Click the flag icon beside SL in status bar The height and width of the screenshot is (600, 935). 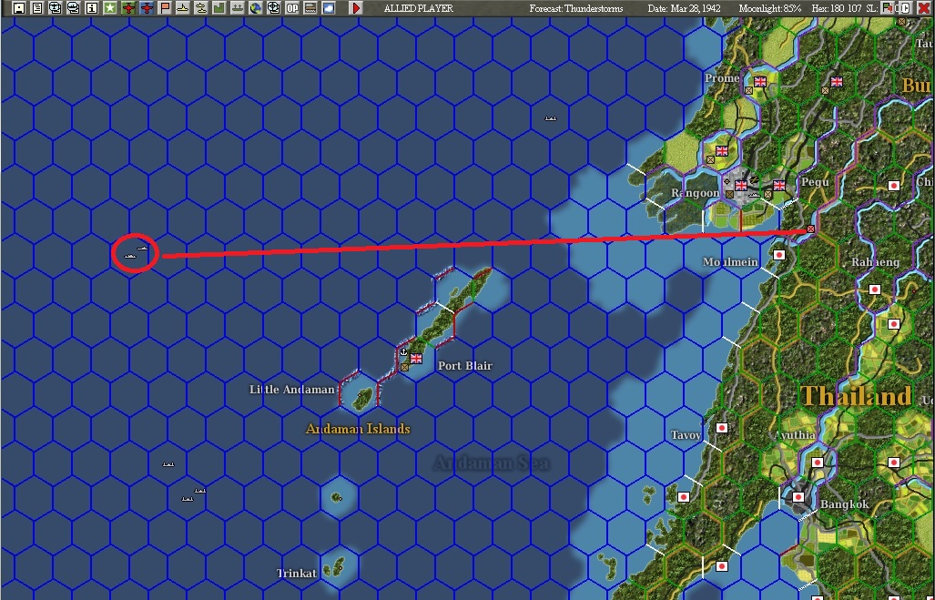point(888,8)
